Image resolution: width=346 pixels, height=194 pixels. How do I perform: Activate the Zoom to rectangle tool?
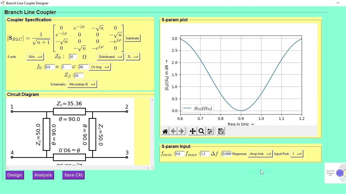pos(201,131)
